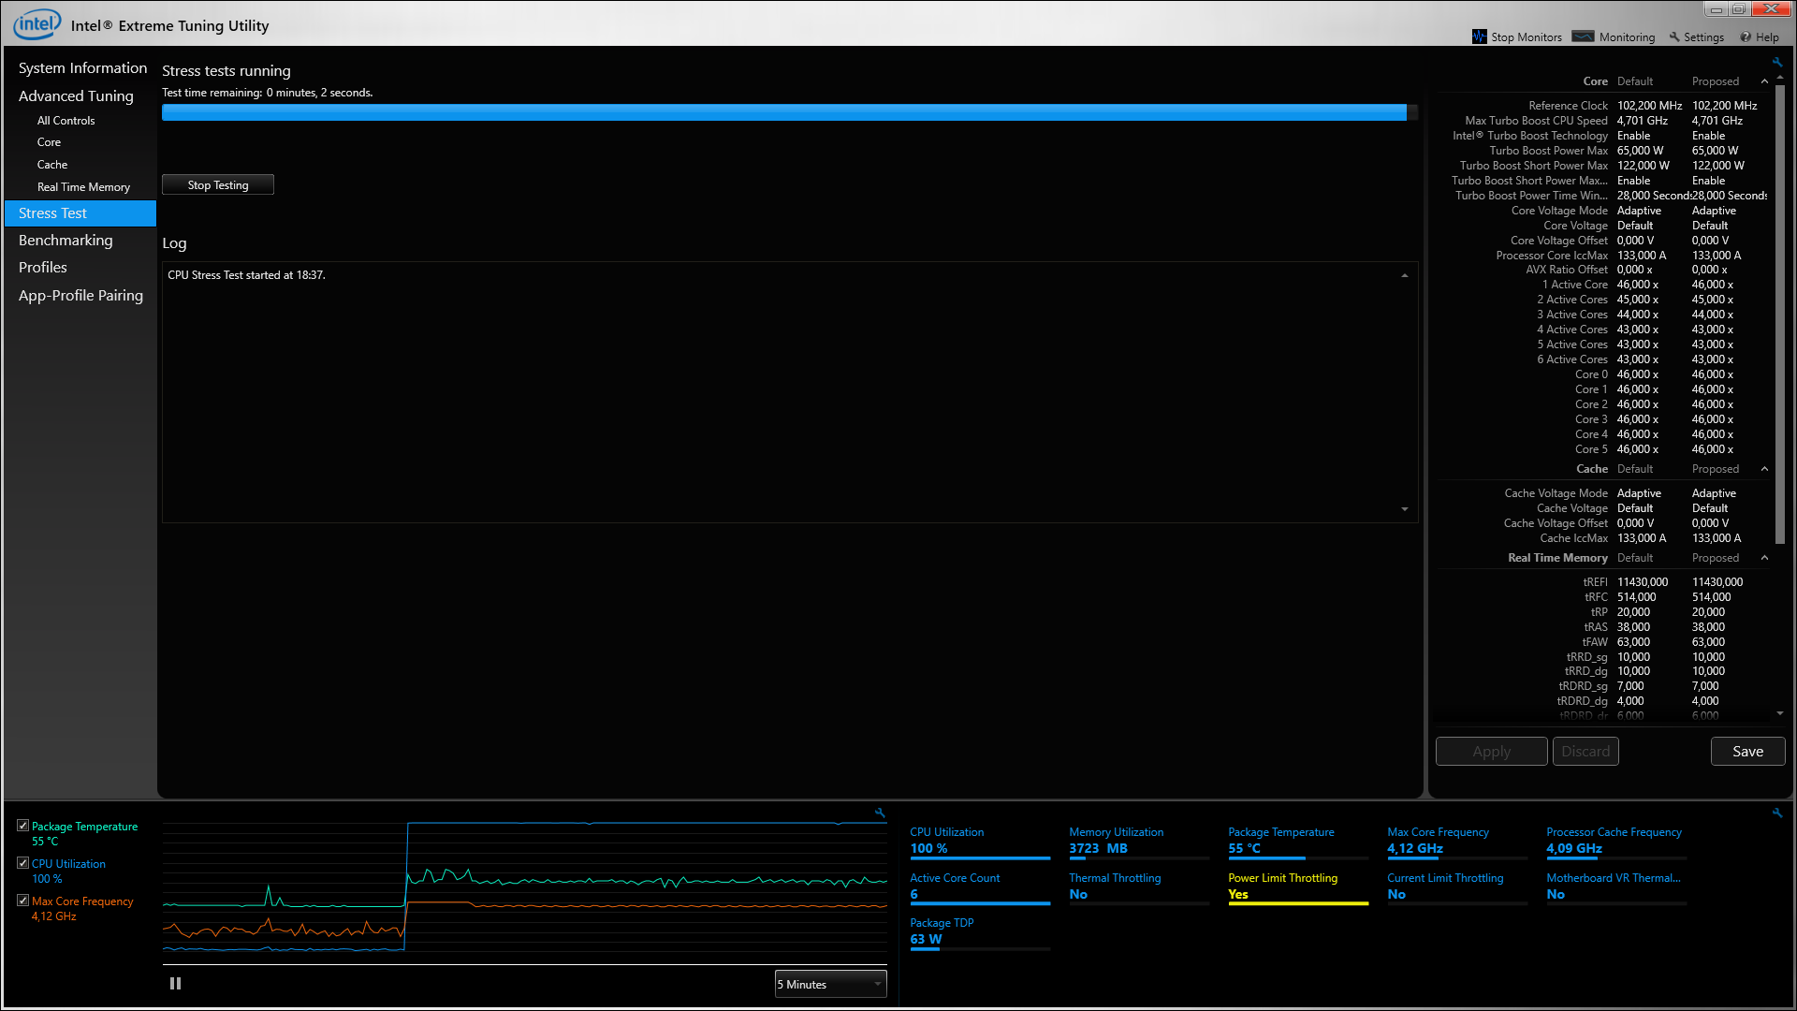Screen dimensions: 1797x1011
Task: Click the Memory Utilization tile
Action: pos(1139,841)
